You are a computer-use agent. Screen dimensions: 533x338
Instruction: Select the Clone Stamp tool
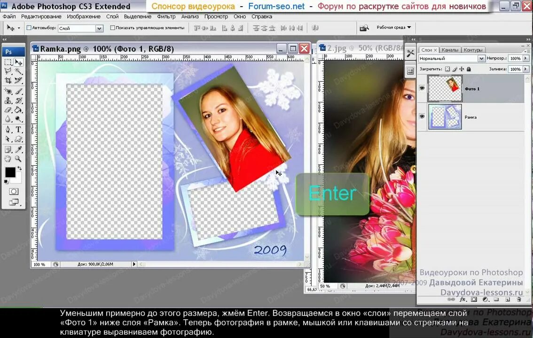tap(8, 100)
